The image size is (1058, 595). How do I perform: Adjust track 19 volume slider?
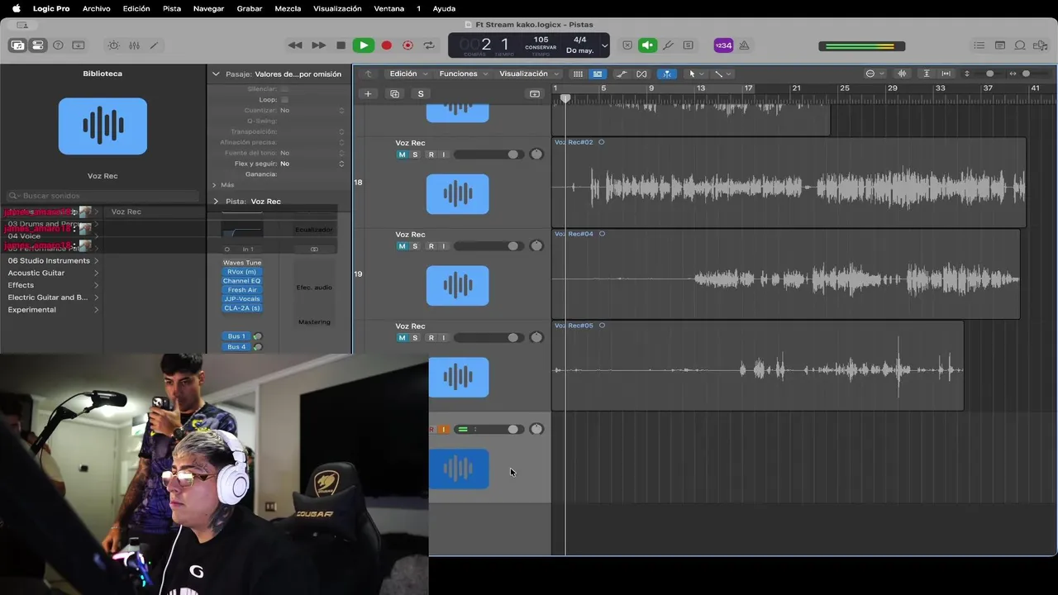click(488, 246)
